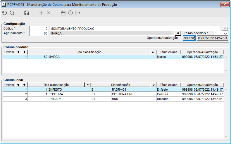Click Tipo classificação lookup in Coluna produto
The height and width of the screenshot is (145, 231).
pos(153,52)
